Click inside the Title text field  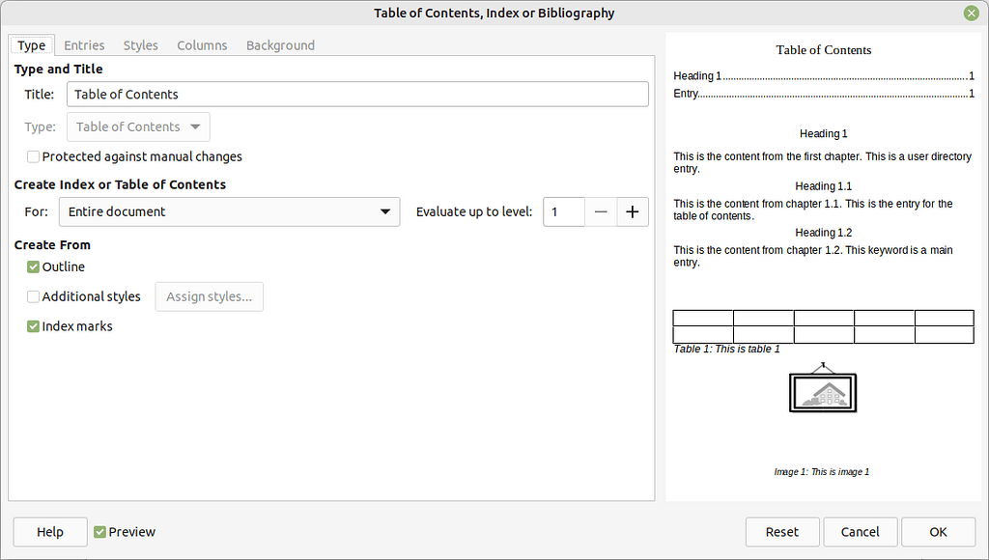click(x=357, y=94)
